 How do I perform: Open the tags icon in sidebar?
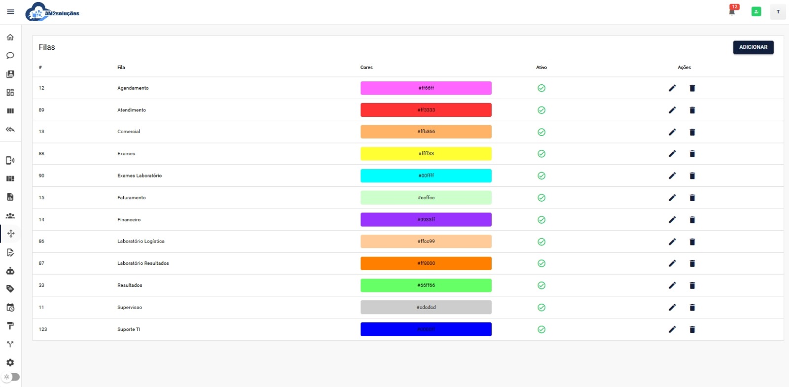pyautogui.click(x=10, y=289)
